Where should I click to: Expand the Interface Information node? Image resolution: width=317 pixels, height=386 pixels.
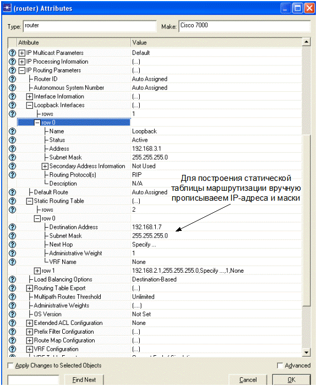click(x=30, y=97)
